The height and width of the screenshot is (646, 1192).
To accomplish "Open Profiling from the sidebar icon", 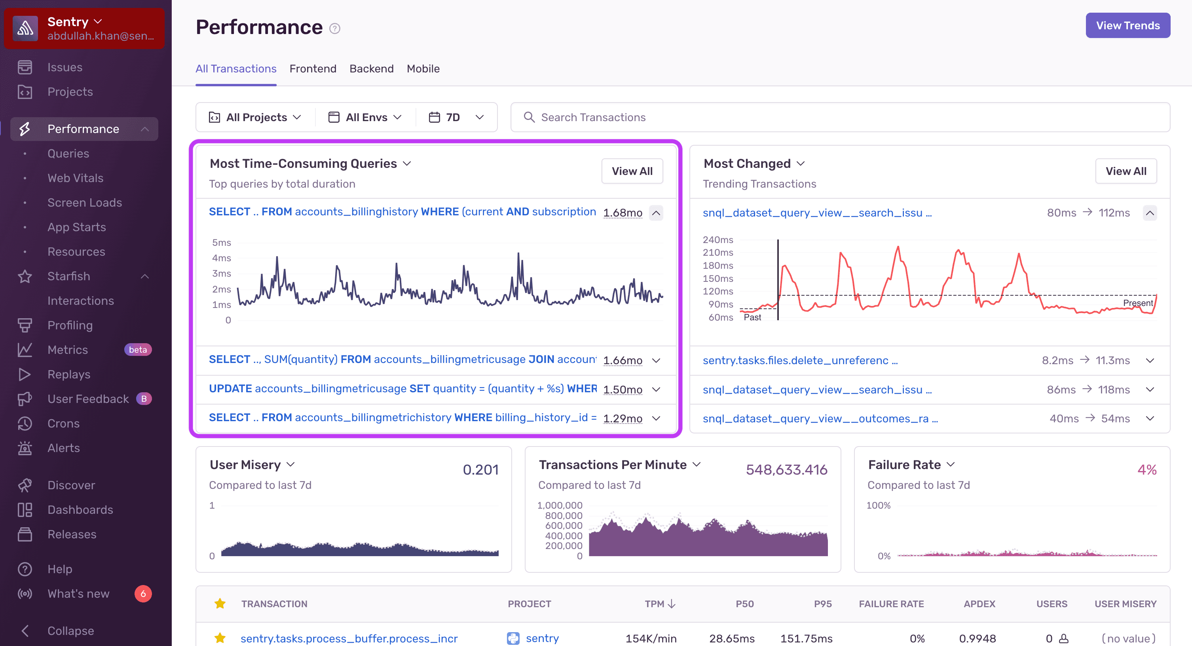I will [25, 325].
